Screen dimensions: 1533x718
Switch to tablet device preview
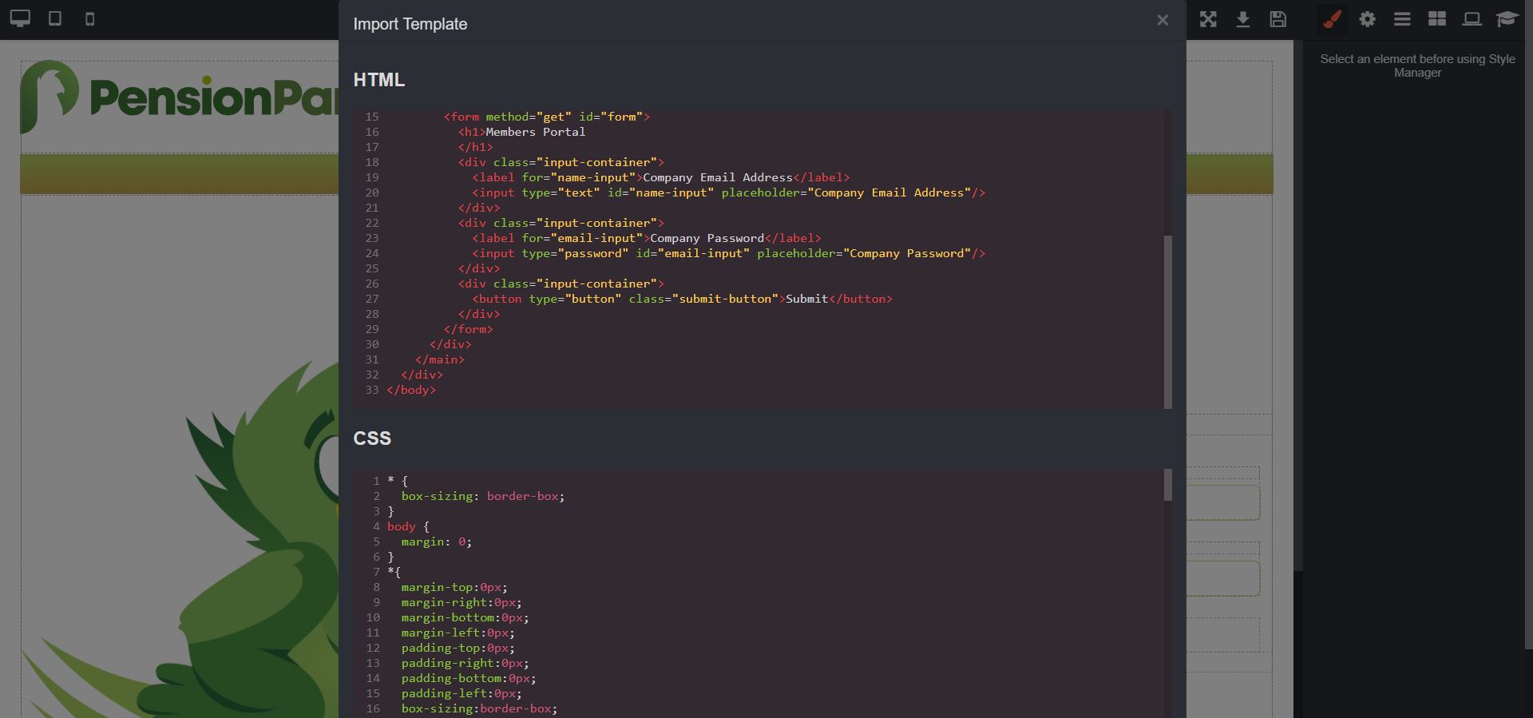pyautogui.click(x=55, y=19)
